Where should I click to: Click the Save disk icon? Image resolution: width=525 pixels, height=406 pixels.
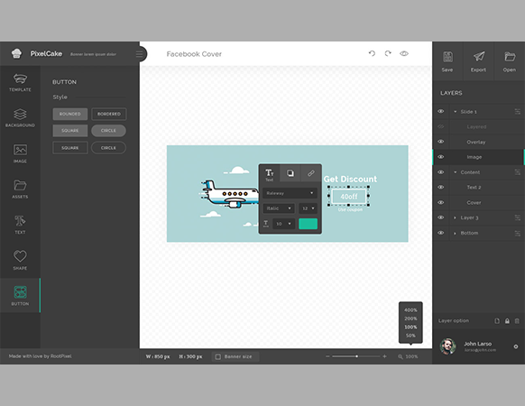click(x=447, y=57)
